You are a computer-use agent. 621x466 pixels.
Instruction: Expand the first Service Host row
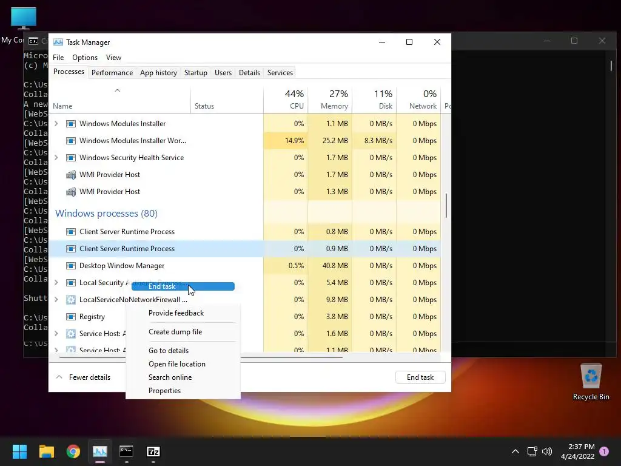click(x=56, y=334)
